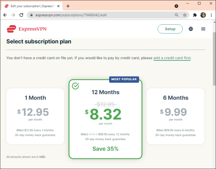Select the 1 Month plan card

35,116
